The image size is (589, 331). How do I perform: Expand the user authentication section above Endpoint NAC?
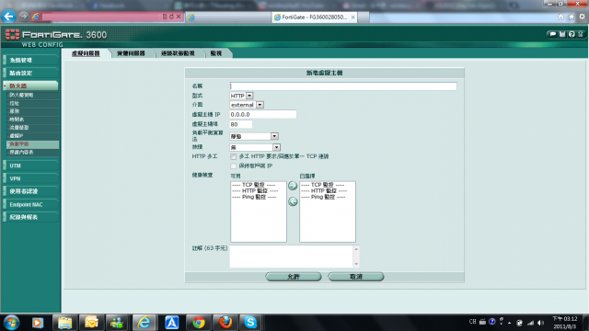30,191
